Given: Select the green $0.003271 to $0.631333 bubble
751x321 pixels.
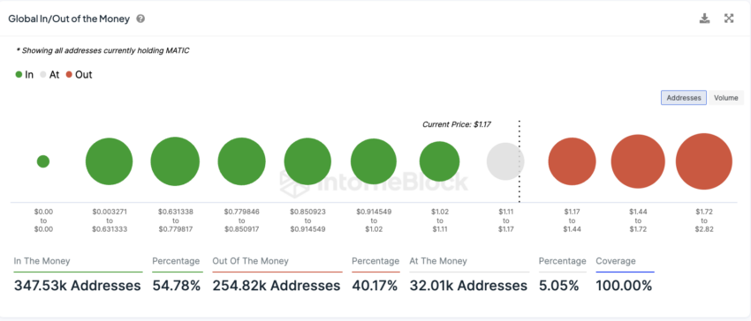Looking at the screenshot, I should point(110,161).
